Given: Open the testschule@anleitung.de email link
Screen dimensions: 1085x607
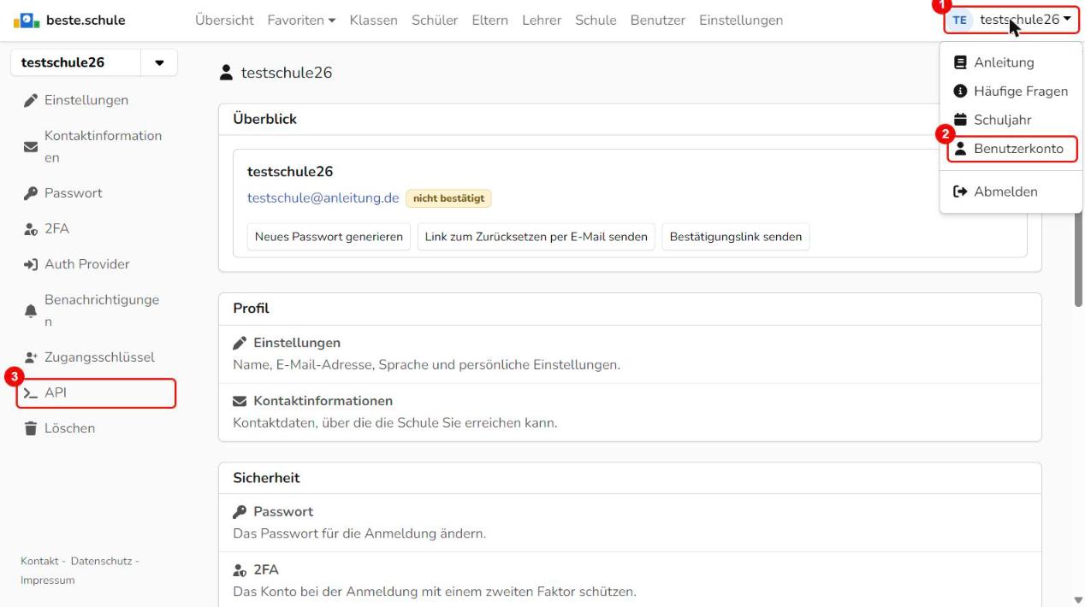Looking at the screenshot, I should (x=323, y=198).
